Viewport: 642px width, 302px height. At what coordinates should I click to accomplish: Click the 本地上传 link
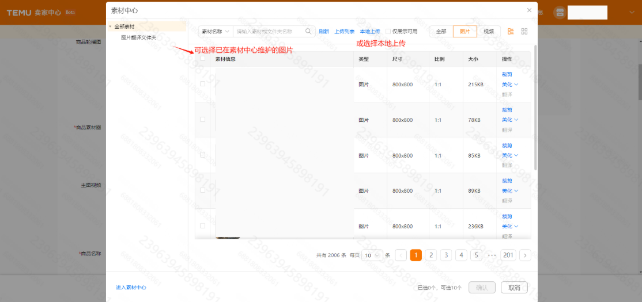point(370,32)
